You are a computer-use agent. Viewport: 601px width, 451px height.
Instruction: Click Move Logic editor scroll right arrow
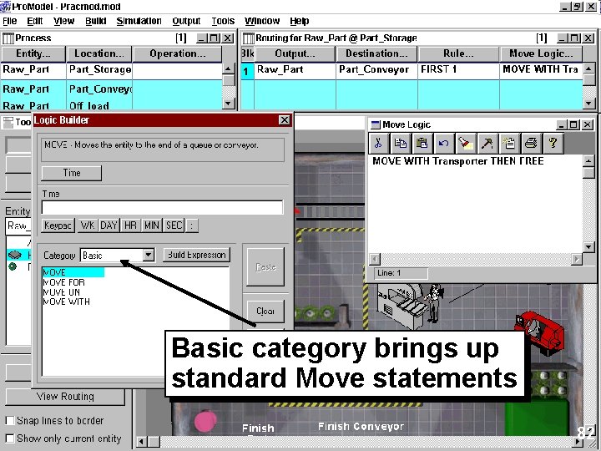[576, 259]
